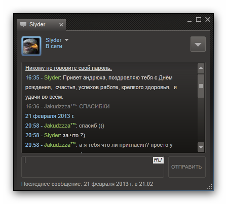Close the Slyder chat tab
227x204 pixels.
61,25
